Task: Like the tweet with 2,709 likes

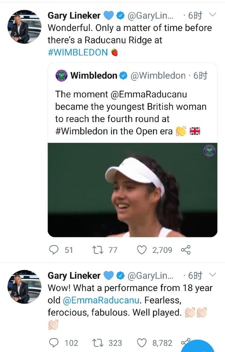Action: pos(141,250)
